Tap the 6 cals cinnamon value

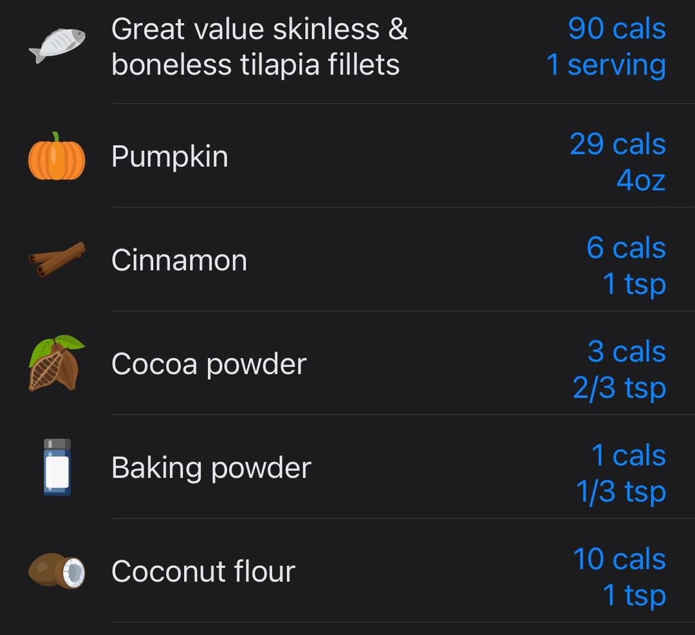[626, 247]
